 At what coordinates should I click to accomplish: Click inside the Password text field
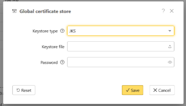(x=117, y=62)
